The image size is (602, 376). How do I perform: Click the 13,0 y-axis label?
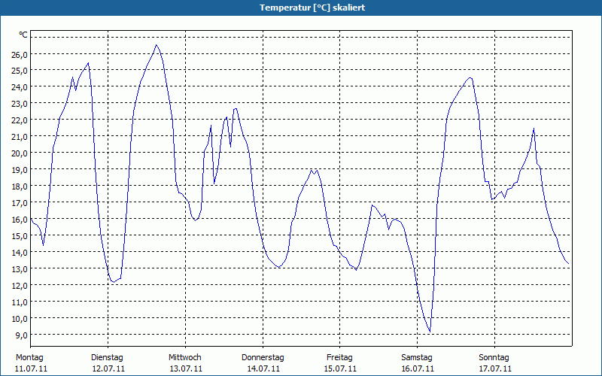[20, 269]
